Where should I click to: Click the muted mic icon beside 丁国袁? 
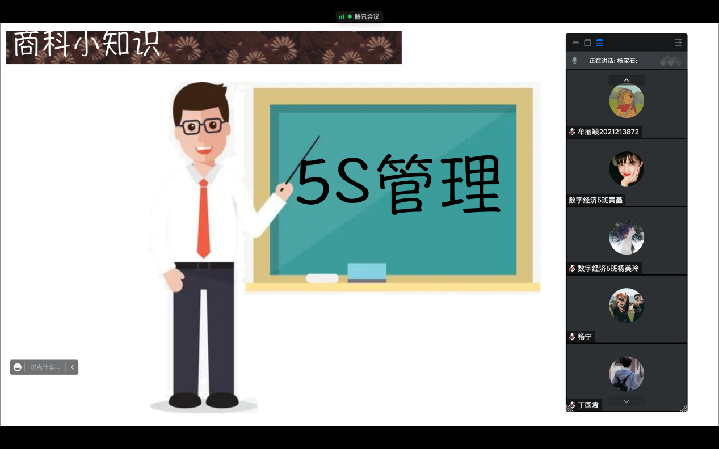pyautogui.click(x=572, y=405)
